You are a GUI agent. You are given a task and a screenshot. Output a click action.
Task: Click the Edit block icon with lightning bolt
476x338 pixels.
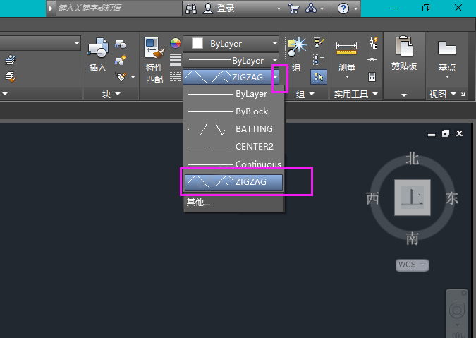tap(121, 60)
